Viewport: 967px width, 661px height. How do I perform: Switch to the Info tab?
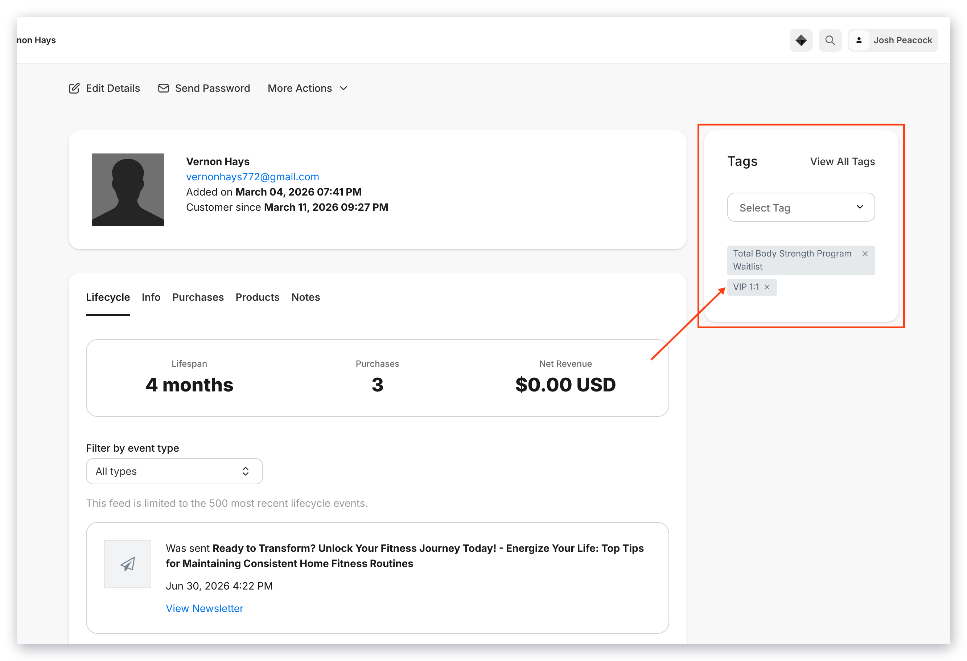[x=151, y=297]
